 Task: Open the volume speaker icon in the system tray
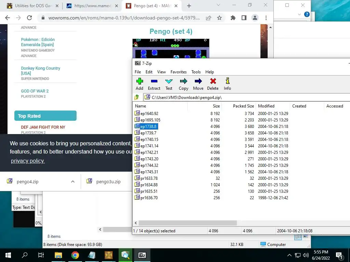pos(306,255)
